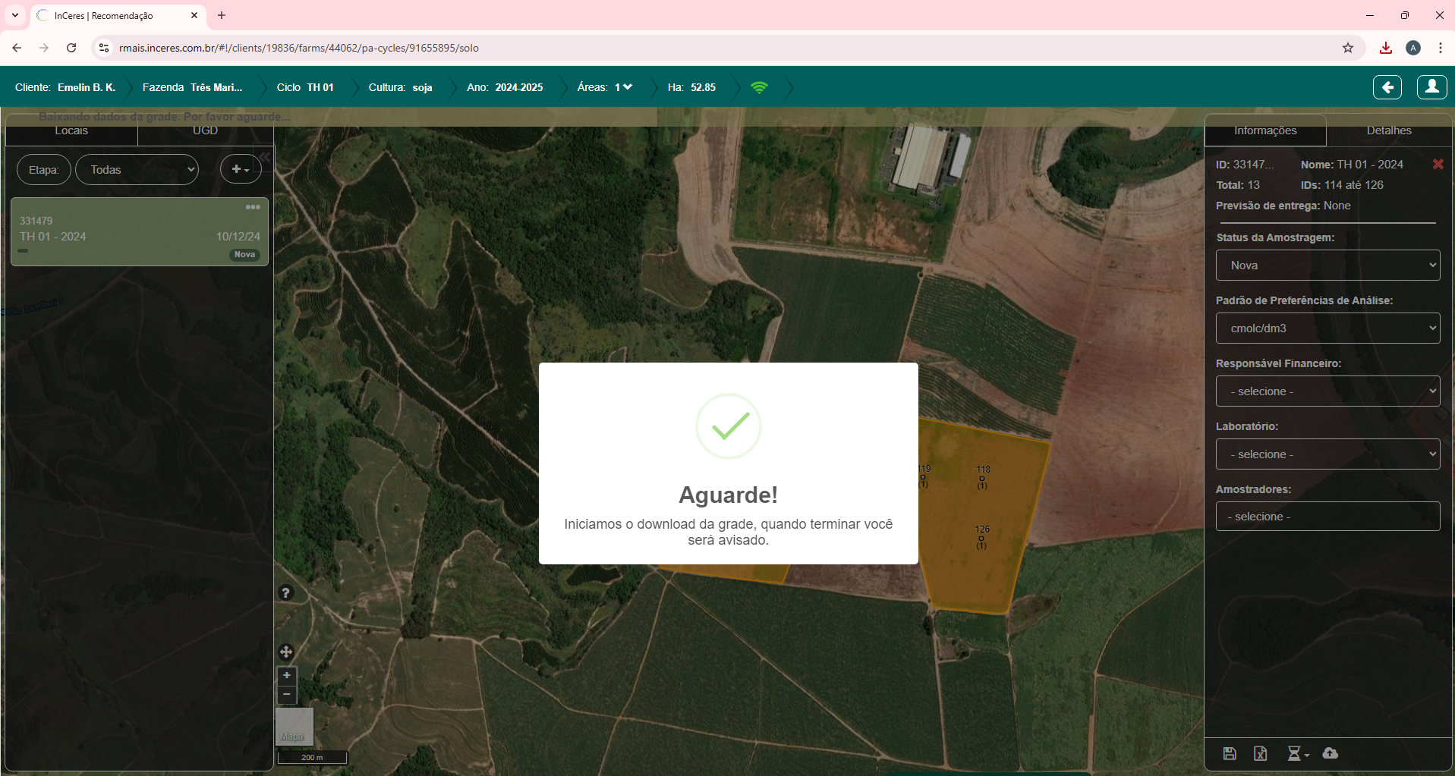The width and height of the screenshot is (1455, 776).
Task: Click Cliente Emelin B. K. breadcrumb
Action: pos(65,87)
